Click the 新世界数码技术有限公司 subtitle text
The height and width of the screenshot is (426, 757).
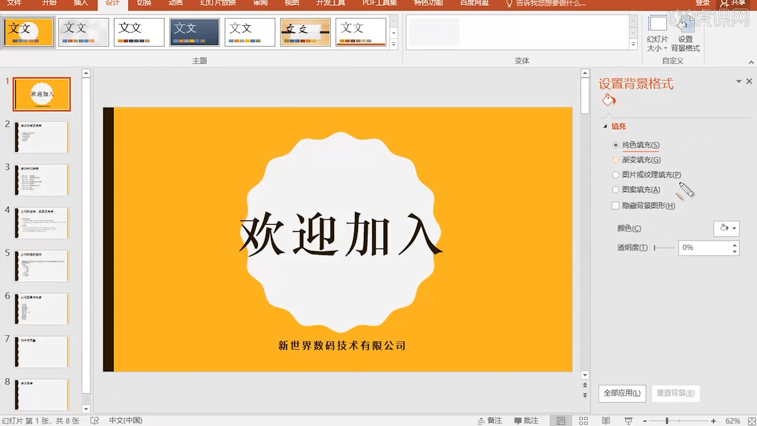coord(342,346)
